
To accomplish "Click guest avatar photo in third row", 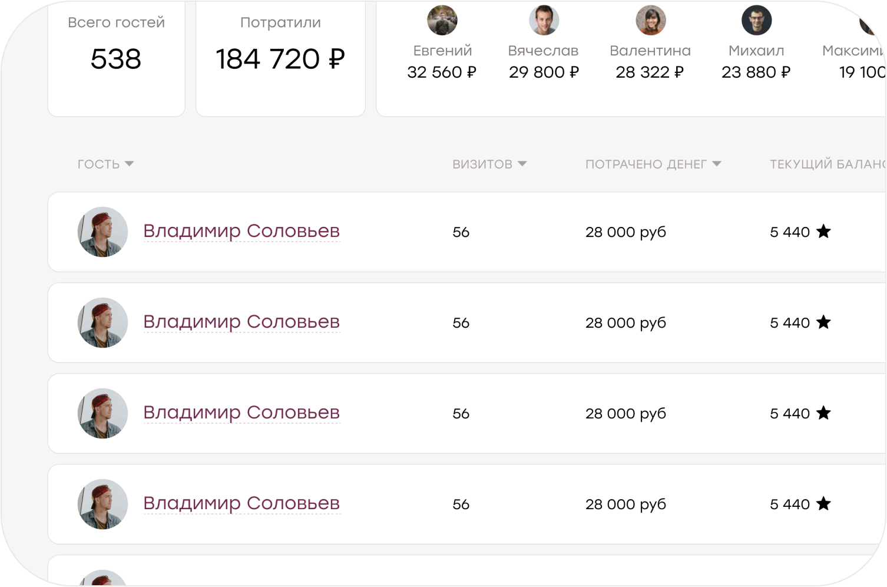I will [x=102, y=413].
